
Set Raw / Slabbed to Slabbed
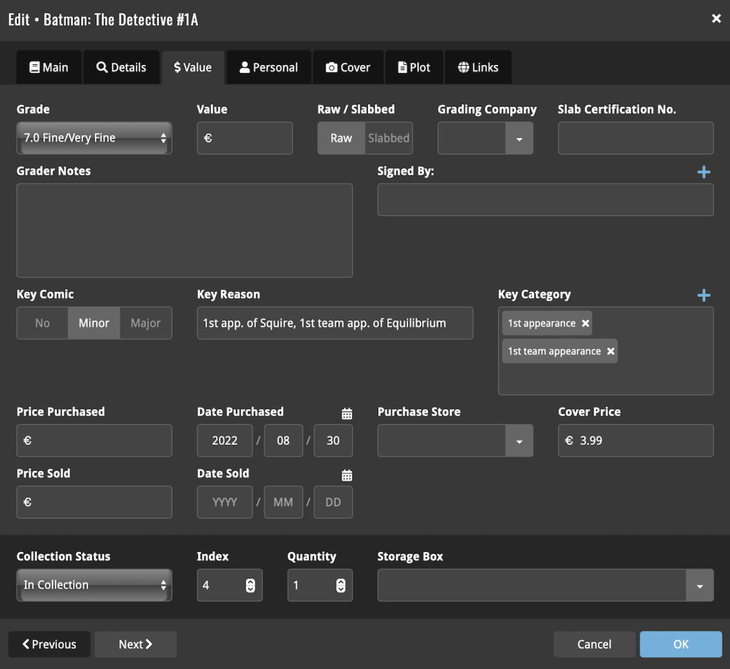388,138
